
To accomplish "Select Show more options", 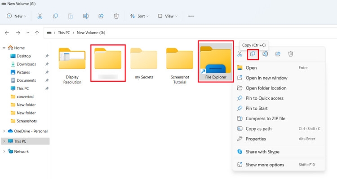I will [x=279, y=165].
